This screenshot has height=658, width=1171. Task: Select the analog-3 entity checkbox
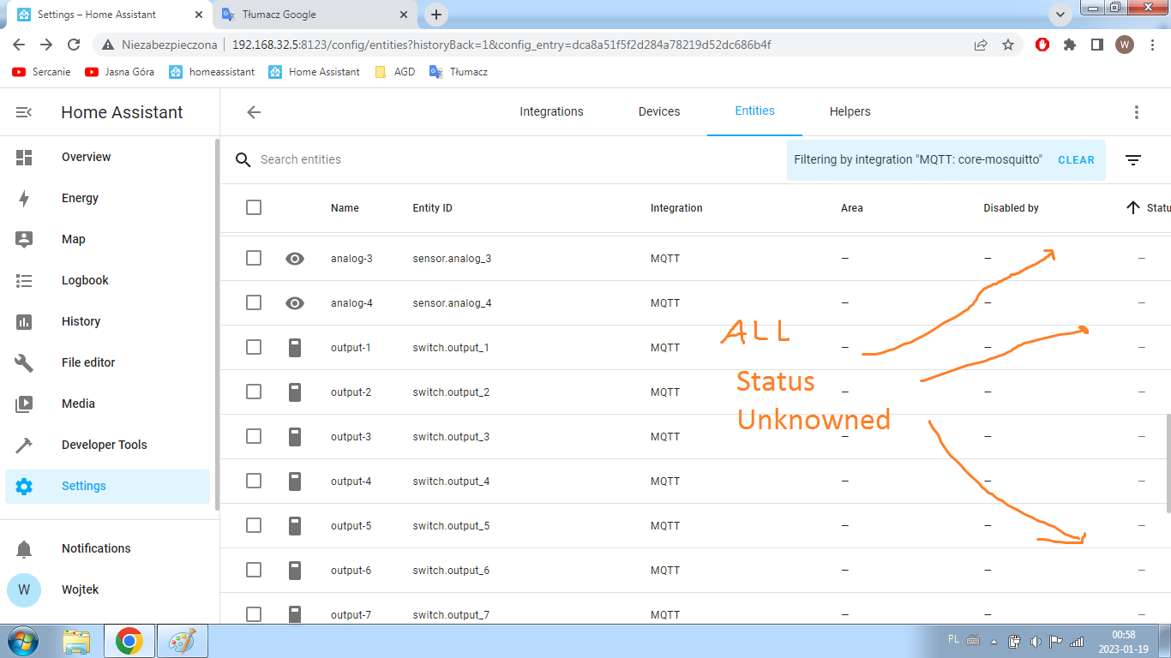coord(254,258)
